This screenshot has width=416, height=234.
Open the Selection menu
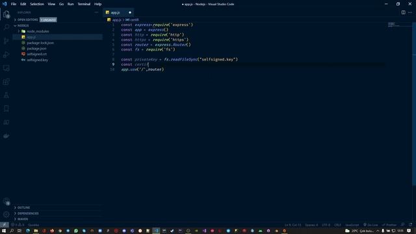coord(37,4)
